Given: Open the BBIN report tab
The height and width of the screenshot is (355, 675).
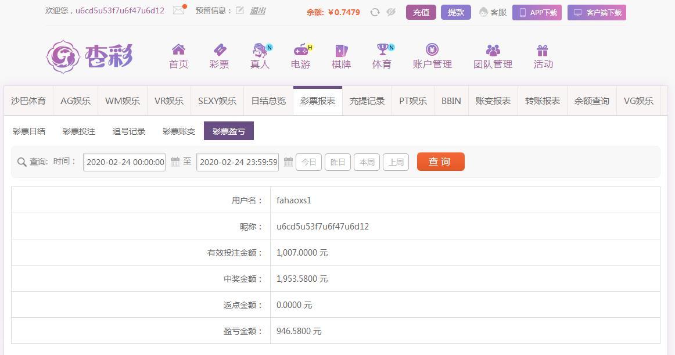Looking at the screenshot, I should [451, 100].
